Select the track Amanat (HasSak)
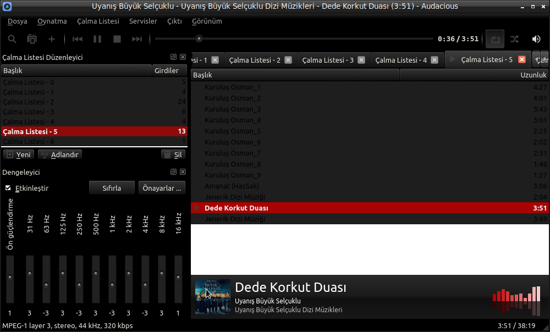The image size is (550, 332). coord(370,186)
